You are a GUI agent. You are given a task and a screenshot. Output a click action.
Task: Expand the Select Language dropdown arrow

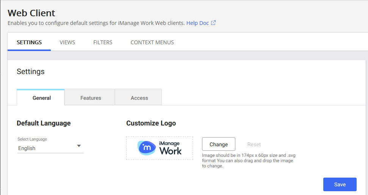[x=79, y=146]
